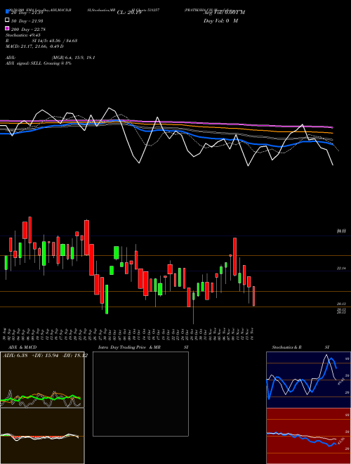Click the red RSI chart panel

click(308, 436)
